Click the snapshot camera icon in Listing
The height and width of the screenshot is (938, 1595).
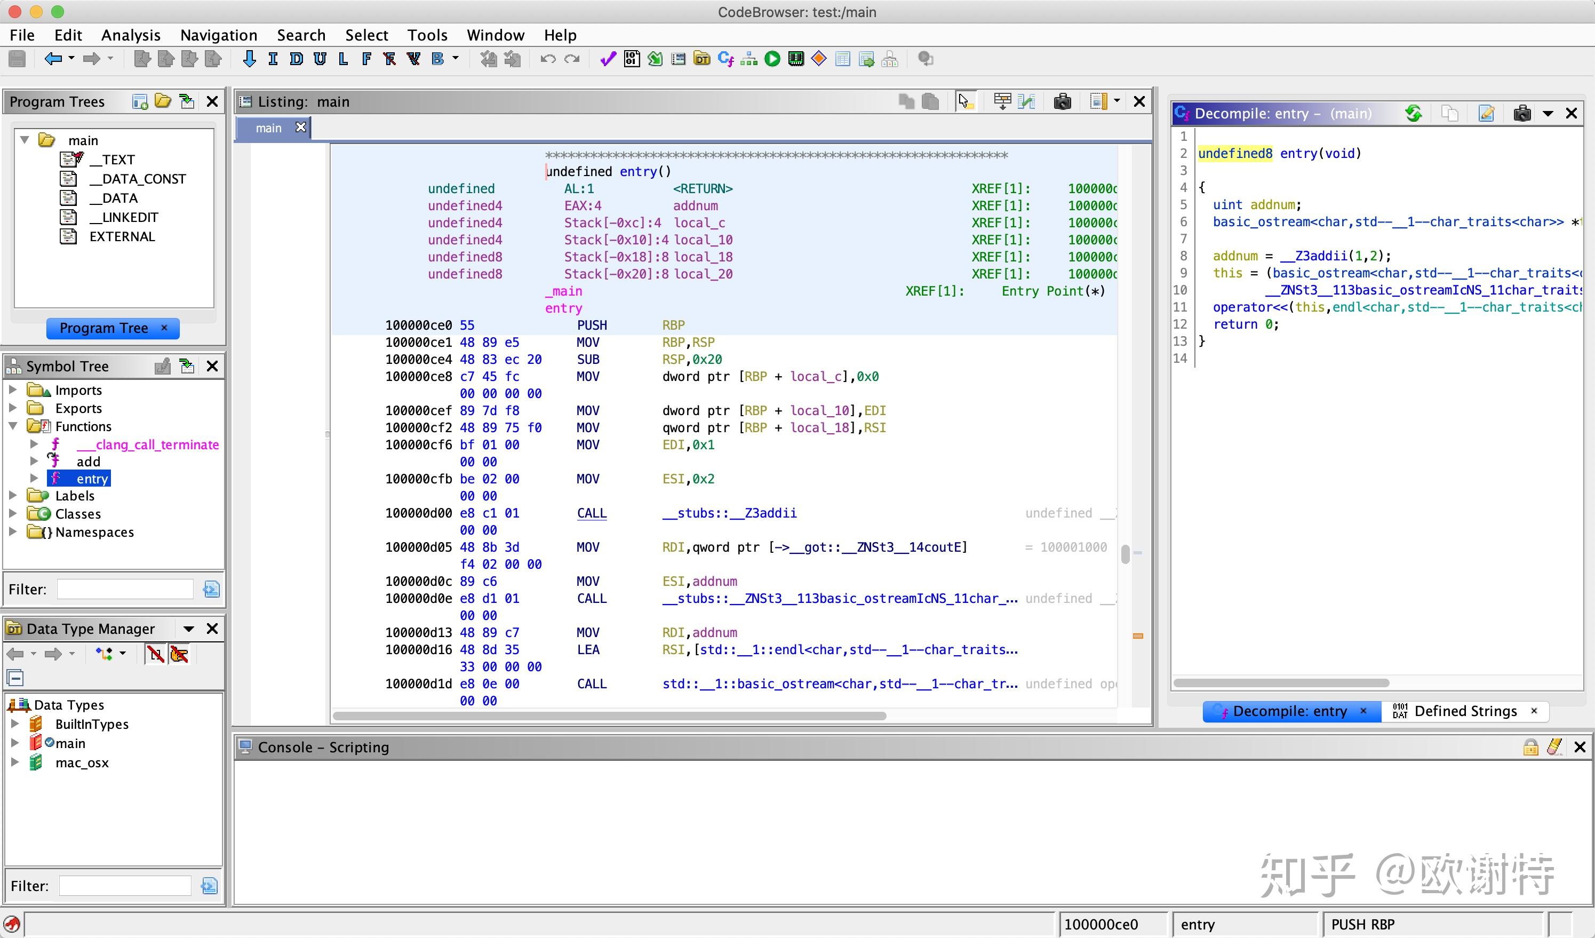point(1062,101)
